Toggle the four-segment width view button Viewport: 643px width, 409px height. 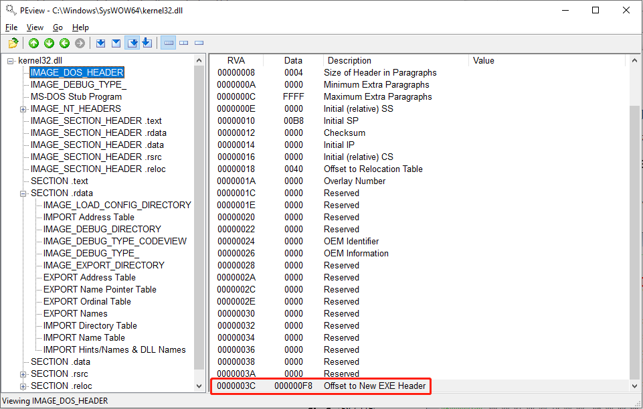click(169, 44)
